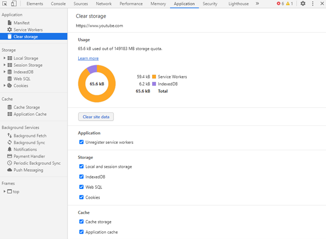This screenshot has height=239, width=326.
Task: Expand the Local Storage tree node
Action: pyautogui.click(x=4, y=58)
